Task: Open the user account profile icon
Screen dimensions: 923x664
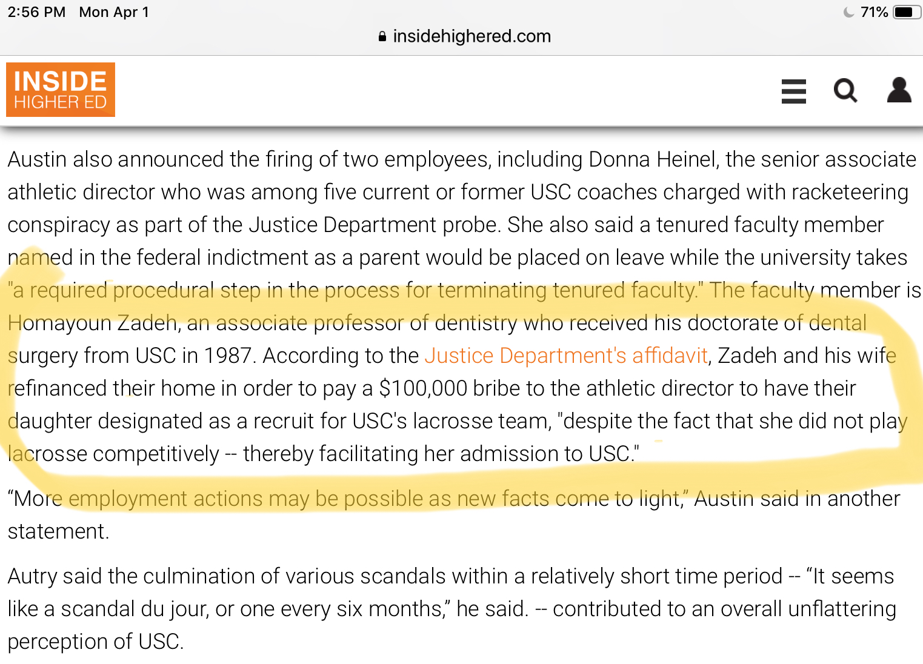Action: point(899,90)
